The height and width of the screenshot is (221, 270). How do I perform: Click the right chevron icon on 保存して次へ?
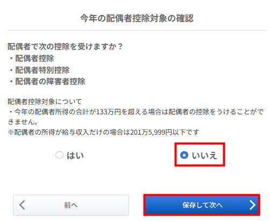252,205
